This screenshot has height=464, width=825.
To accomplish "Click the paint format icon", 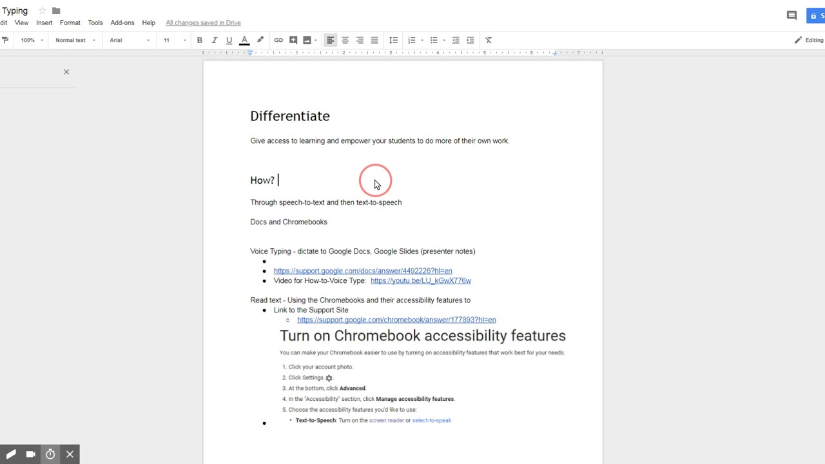I will [5, 40].
